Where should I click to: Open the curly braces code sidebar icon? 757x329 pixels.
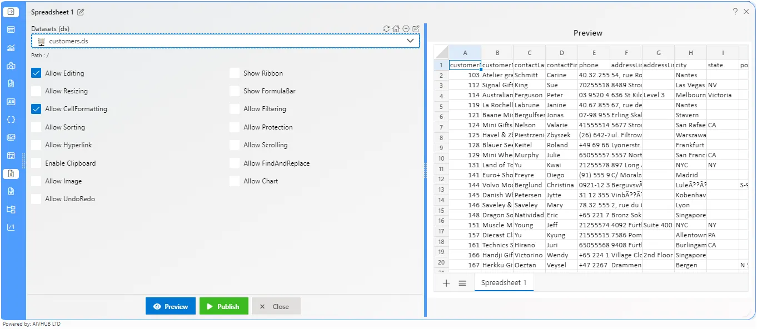11,119
